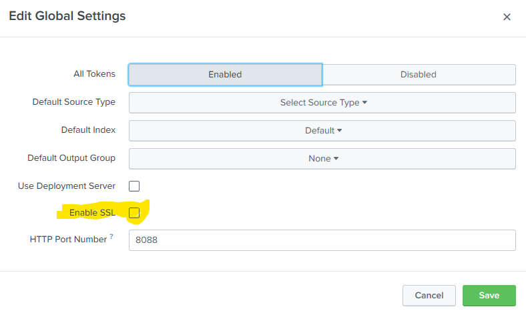Cancel the global settings changes
This screenshot has width=526, height=315.
(429, 296)
